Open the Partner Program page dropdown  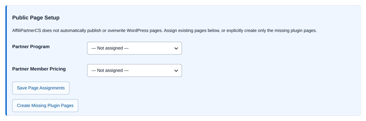pyautogui.click(x=134, y=48)
